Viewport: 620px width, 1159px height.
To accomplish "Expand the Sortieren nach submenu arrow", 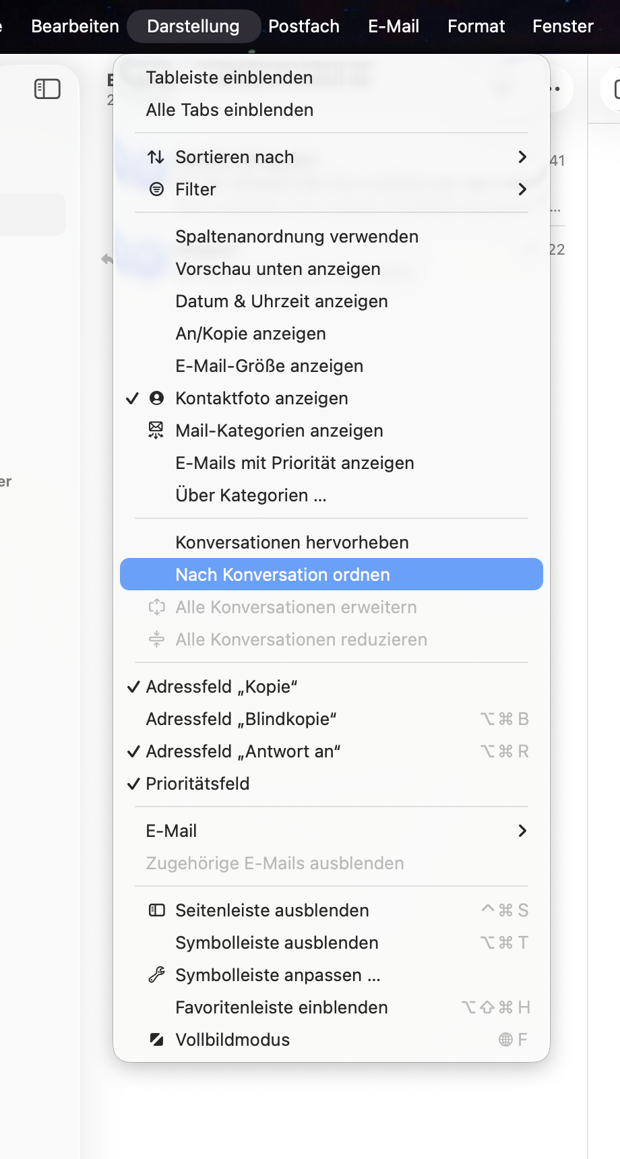I will (x=522, y=157).
